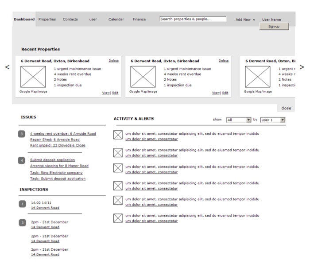Click the issues count badge showing 4
310x268 pixels.
pyautogui.click(x=22, y=160)
